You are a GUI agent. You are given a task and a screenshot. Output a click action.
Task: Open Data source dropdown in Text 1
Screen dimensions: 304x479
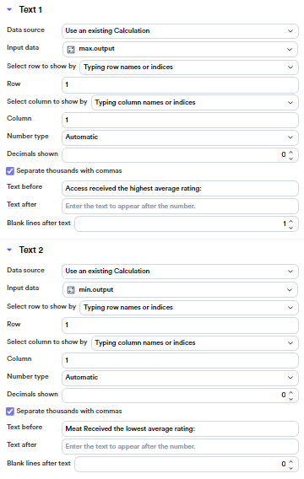[180, 31]
